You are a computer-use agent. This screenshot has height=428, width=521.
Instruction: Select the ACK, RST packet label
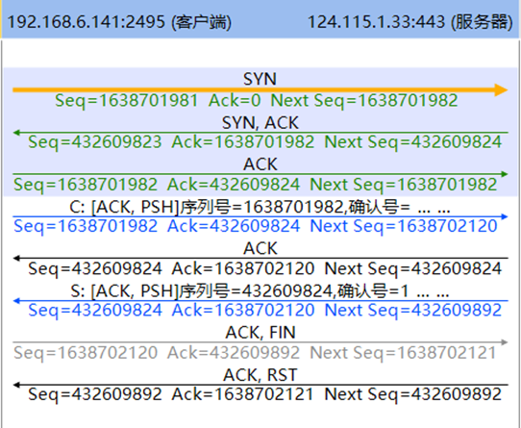[260, 375]
